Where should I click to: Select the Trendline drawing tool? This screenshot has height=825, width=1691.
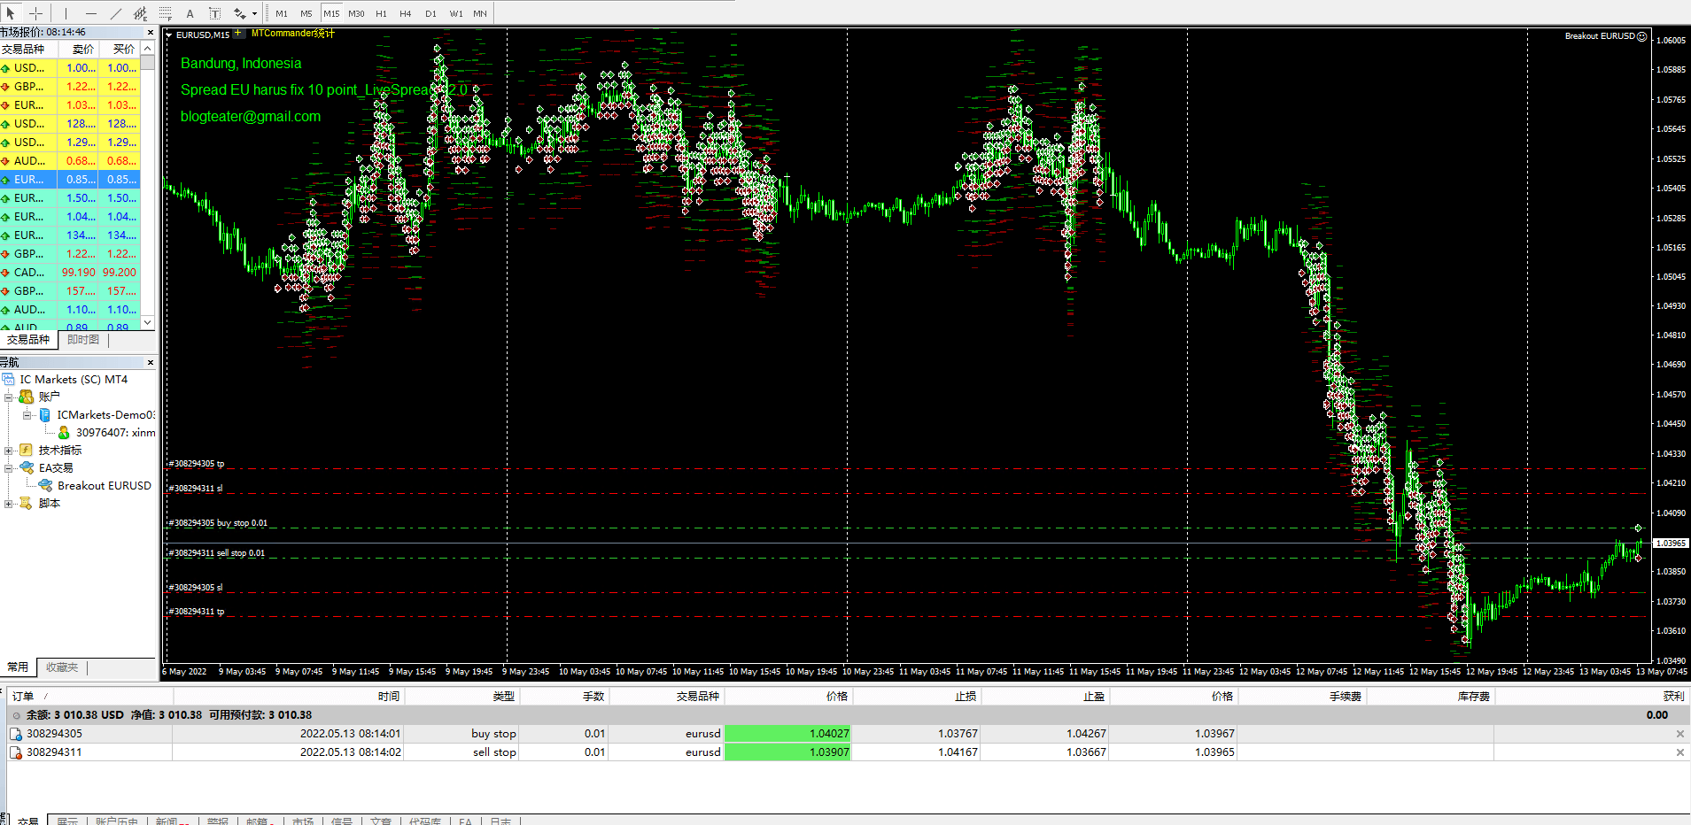click(x=115, y=13)
